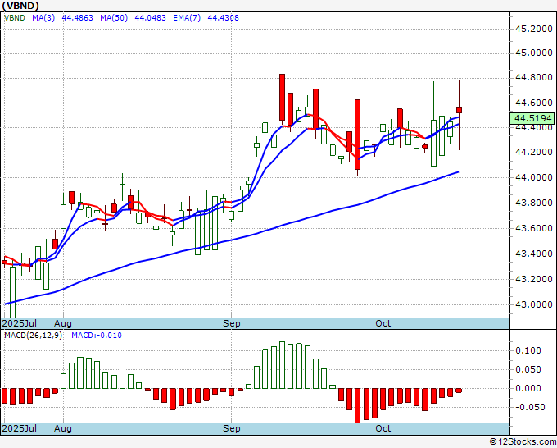
Task: Click the 44.2000 price axis label
Action: coord(534,153)
